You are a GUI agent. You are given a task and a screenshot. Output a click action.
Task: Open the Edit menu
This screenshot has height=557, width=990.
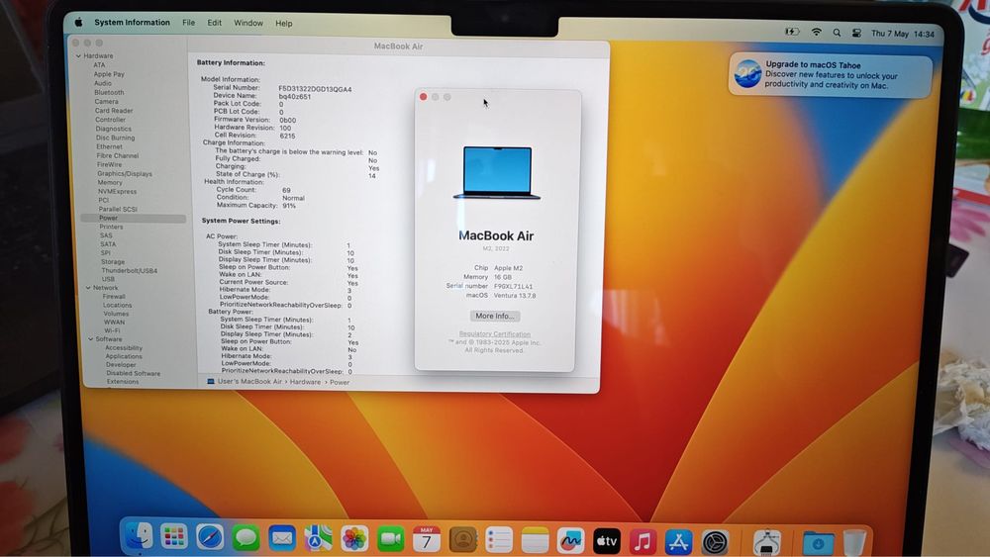pos(215,23)
